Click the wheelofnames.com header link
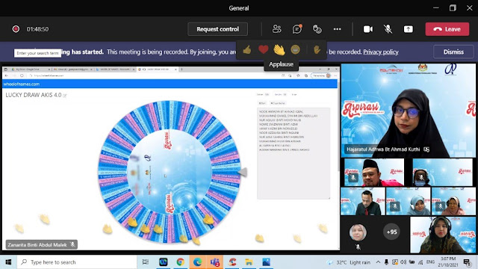This screenshot has width=478, height=269. (22, 84)
